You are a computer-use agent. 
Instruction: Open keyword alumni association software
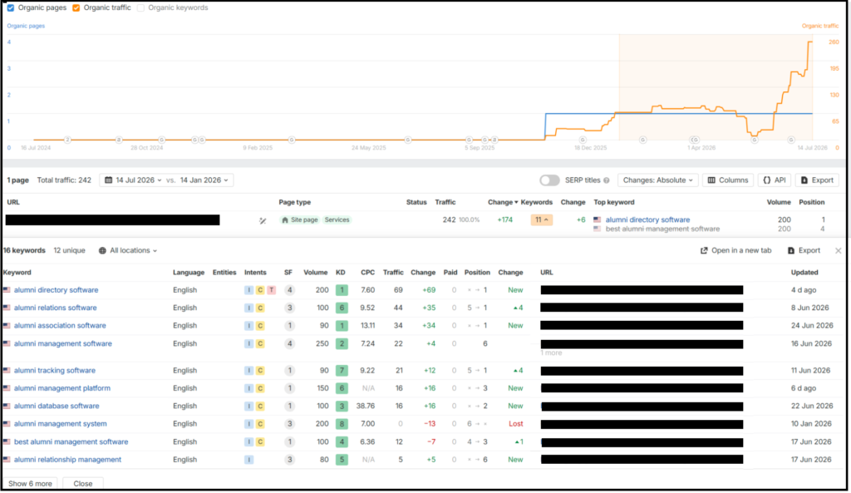[60, 326]
